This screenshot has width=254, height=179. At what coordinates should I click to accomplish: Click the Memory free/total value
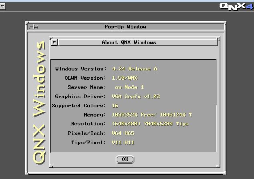point(152,115)
